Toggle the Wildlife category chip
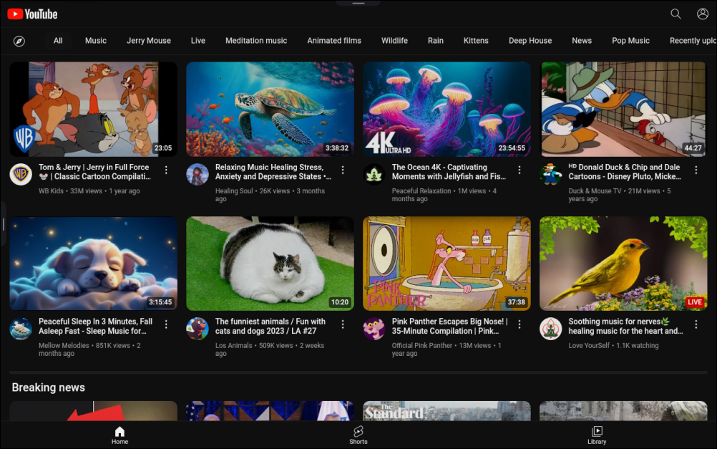Viewport: 717px width, 449px height. pos(394,41)
